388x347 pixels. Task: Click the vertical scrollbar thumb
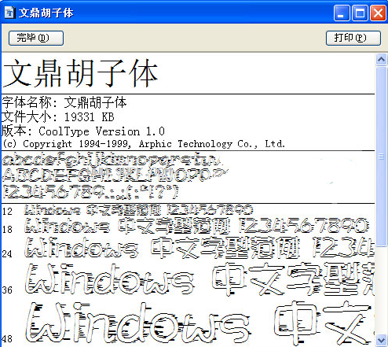[x=381, y=157]
